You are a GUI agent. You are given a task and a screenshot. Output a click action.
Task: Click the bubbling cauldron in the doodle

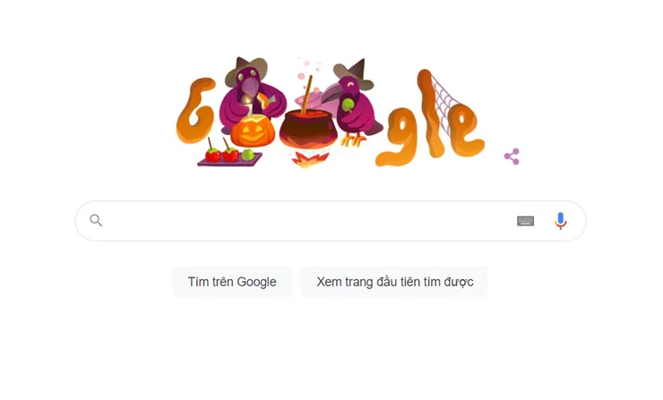point(306,129)
